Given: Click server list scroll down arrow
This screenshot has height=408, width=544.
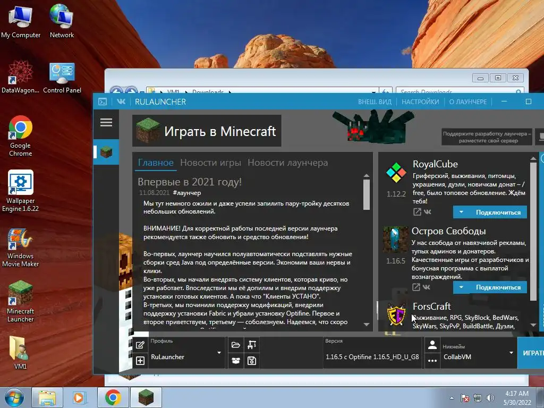Looking at the screenshot, I should [533, 325].
